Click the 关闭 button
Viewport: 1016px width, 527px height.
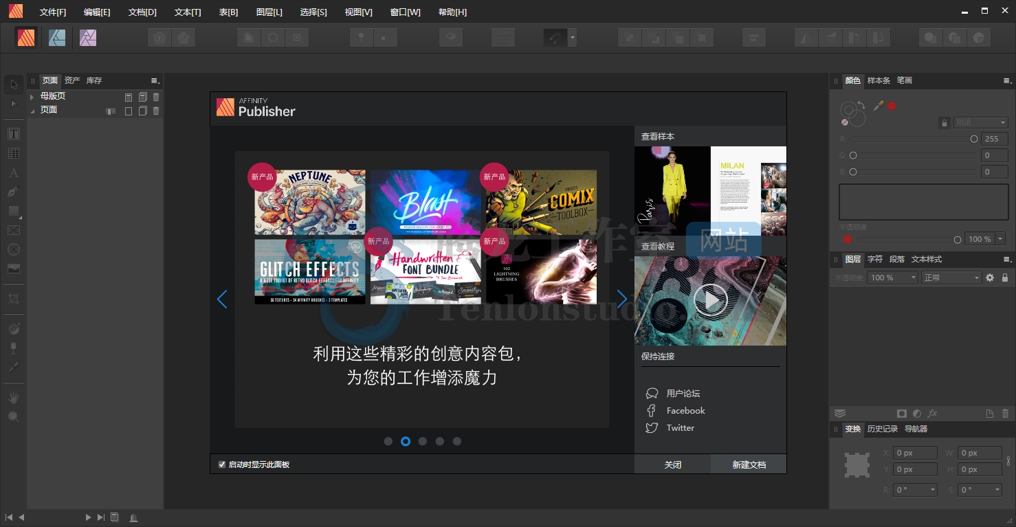tap(673, 464)
